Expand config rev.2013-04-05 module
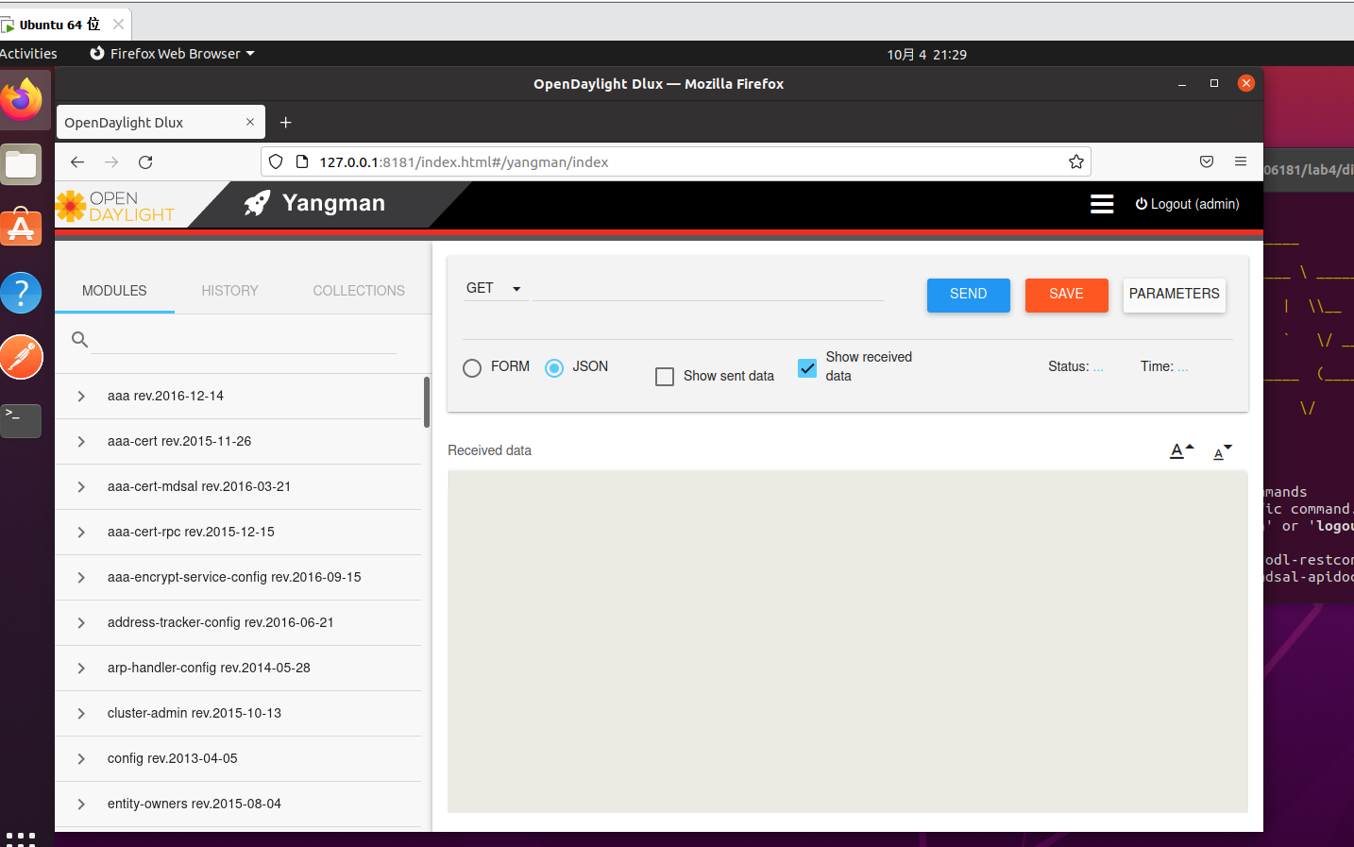1354x847 pixels. click(x=81, y=759)
